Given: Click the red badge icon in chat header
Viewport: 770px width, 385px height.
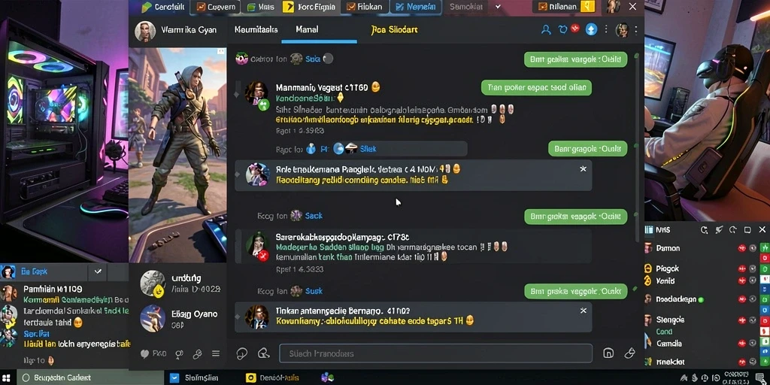Looking at the screenshot, I should coord(575,29).
